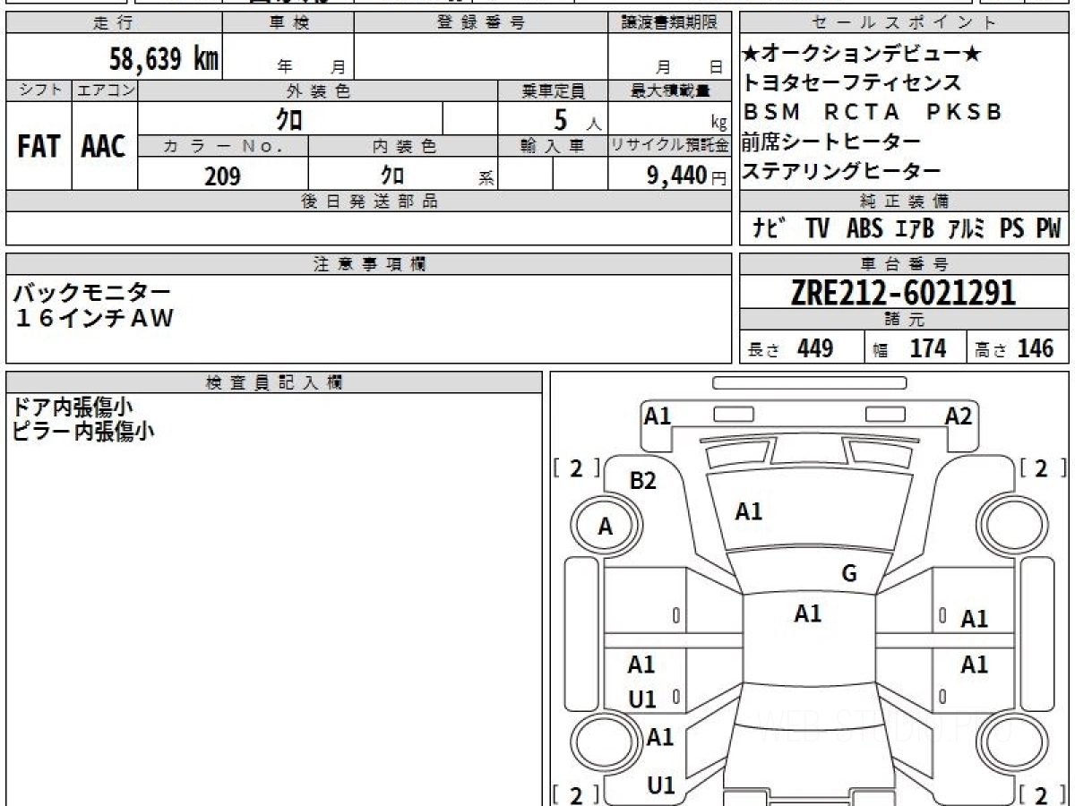Click the 内装色 header
Viewport: 1075px width, 806px height.
[403, 146]
